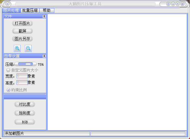Click the 图片另存 button
The width and height of the screenshot is (190, 139).
pos(22,39)
